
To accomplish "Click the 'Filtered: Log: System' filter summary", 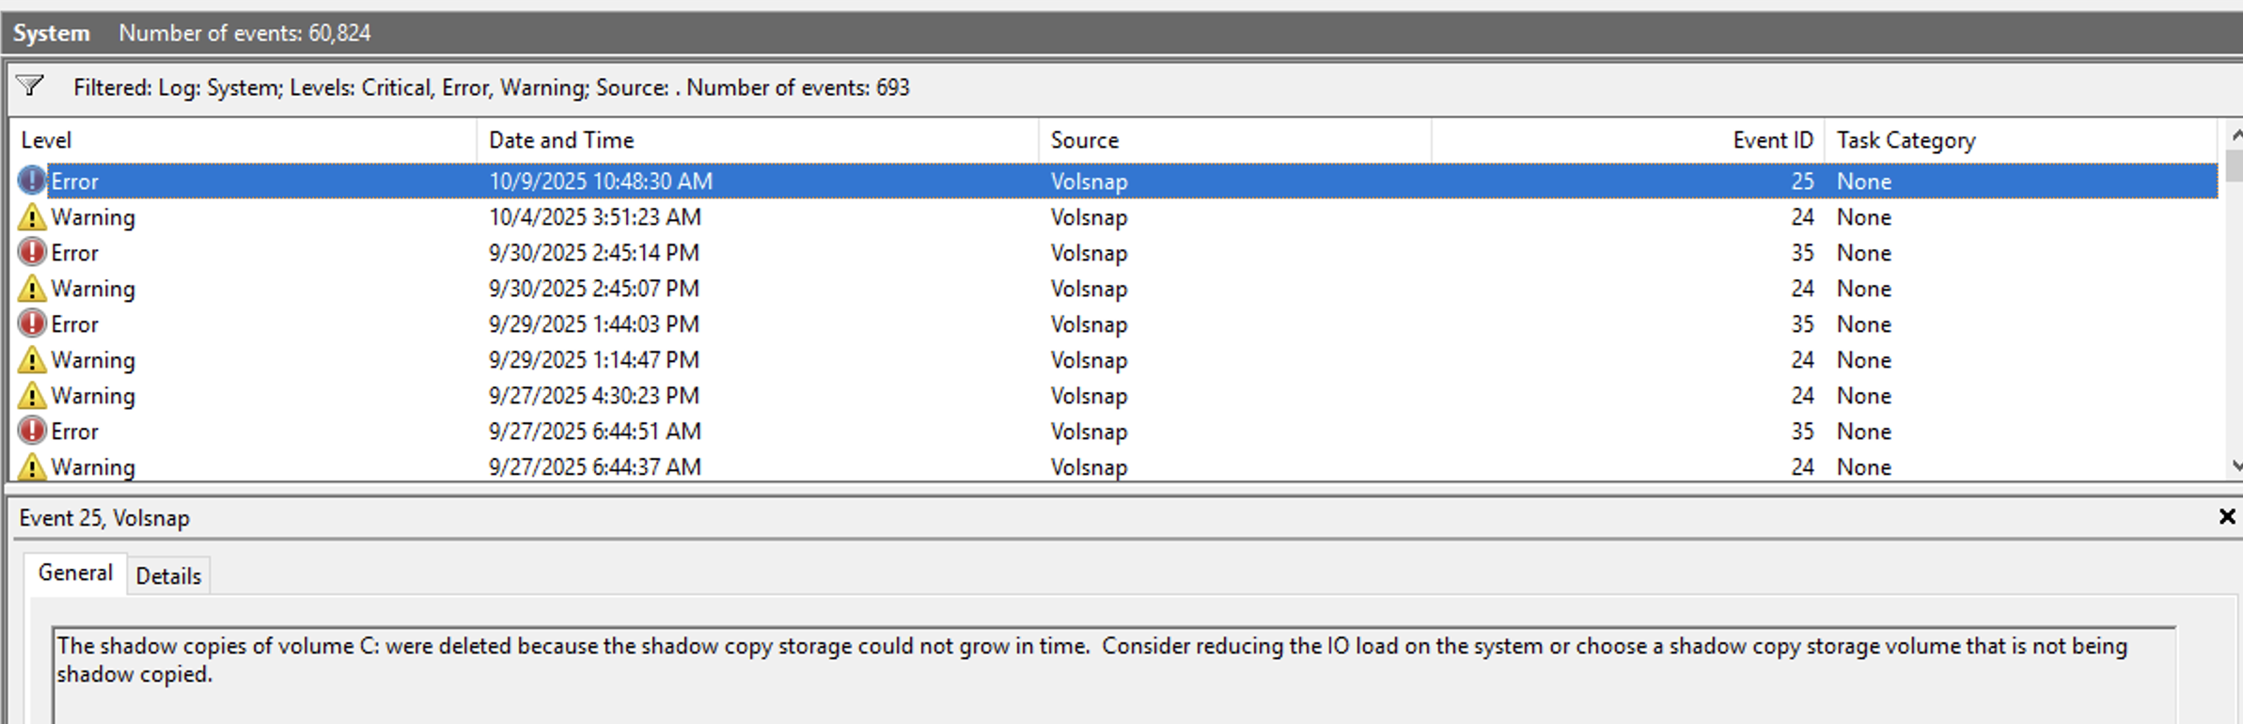I will tap(492, 87).
